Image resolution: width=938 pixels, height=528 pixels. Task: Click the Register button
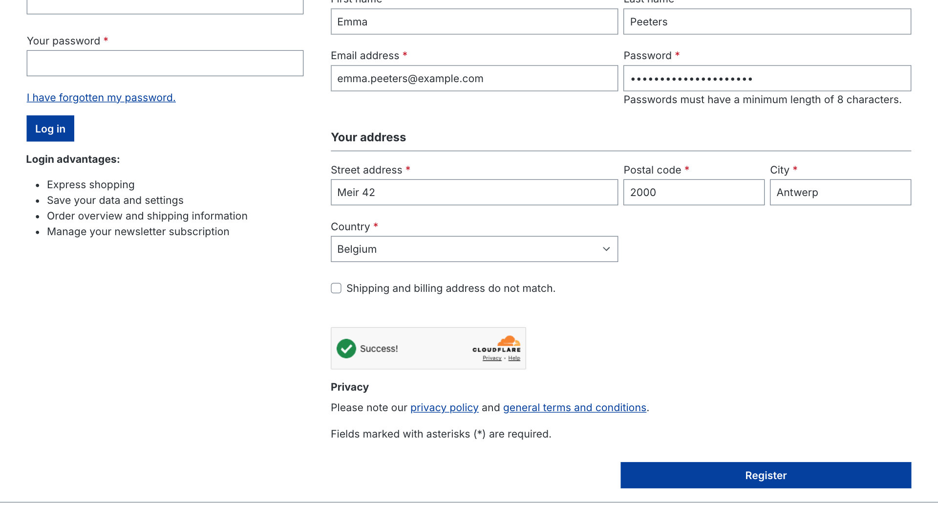(x=766, y=475)
